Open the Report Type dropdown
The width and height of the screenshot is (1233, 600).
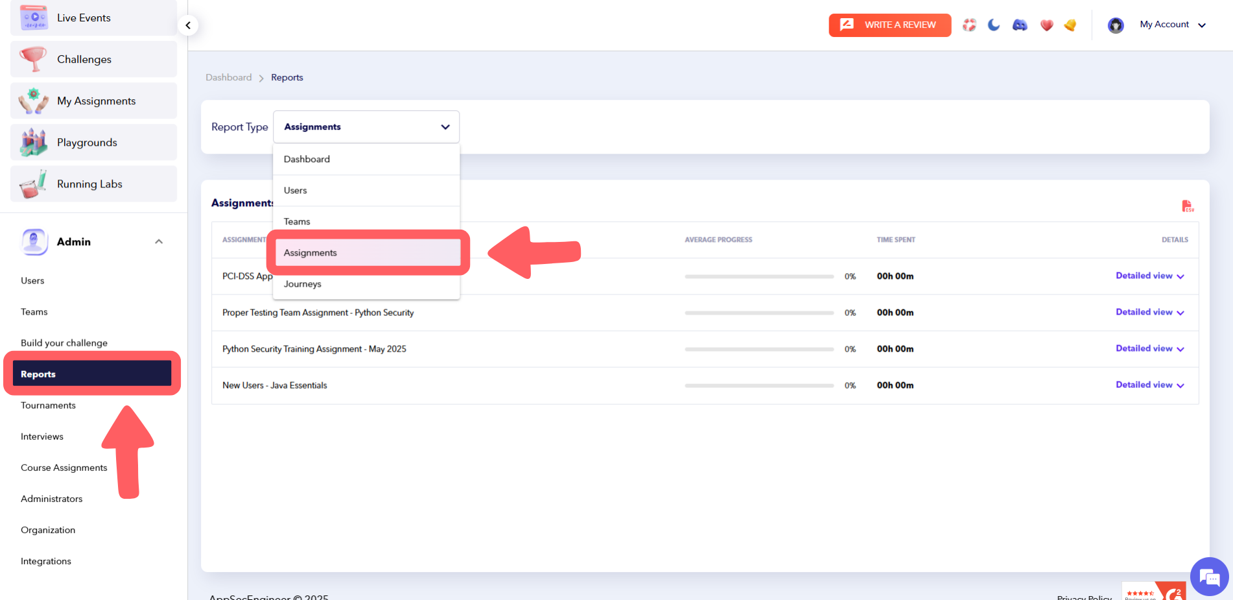pyautogui.click(x=366, y=127)
